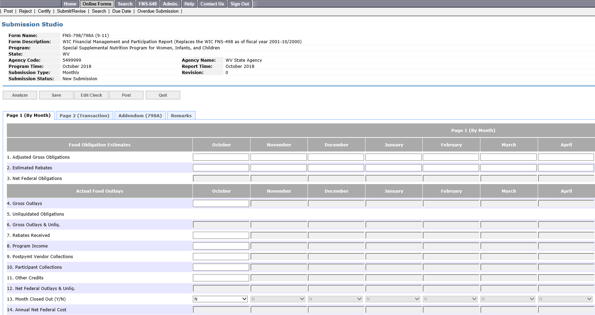This screenshot has width=595, height=315.
Task: Save the current submission
Action: pos(56,95)
